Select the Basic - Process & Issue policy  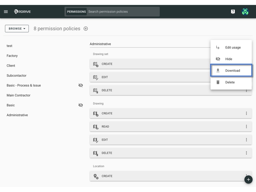pyautogui.click(x=24, y=85)
